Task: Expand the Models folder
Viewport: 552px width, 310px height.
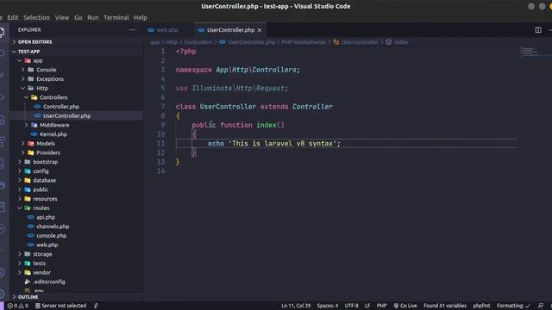Action: tap(77, 144)
